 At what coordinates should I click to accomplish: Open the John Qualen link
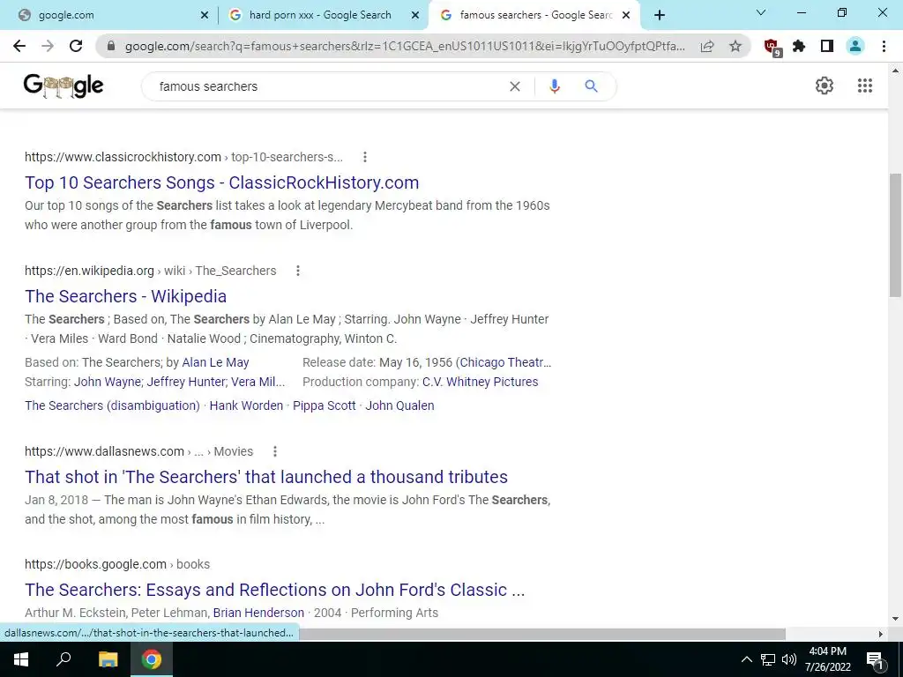coord(399,405)
